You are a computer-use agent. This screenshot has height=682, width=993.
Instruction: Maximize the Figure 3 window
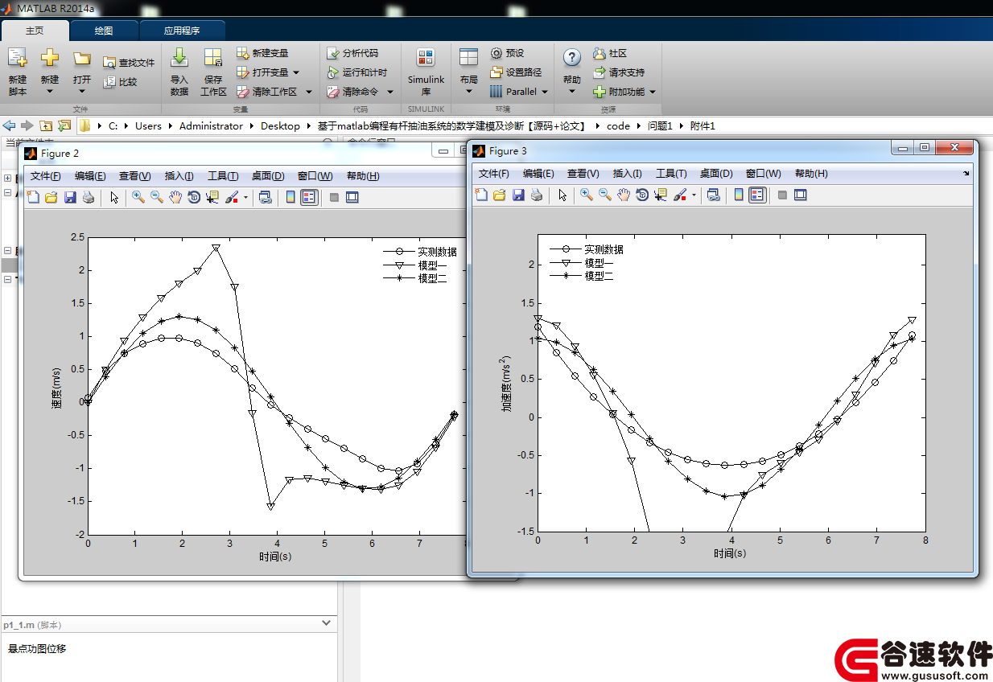pos(925,148)
